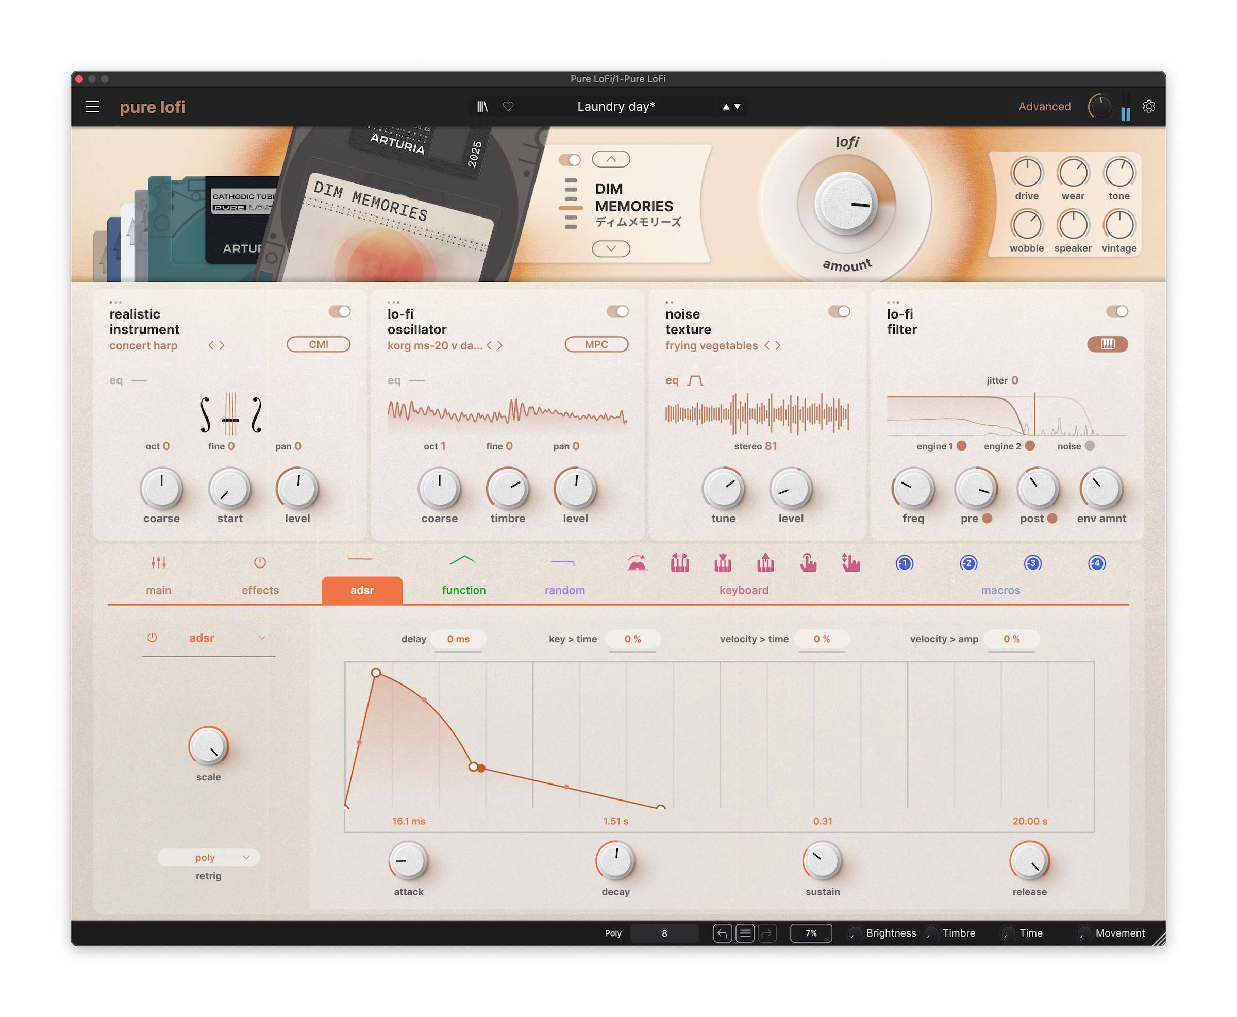Open the hamburger main menu
Screen dimensions: 1237x1017
coord(92,107)
